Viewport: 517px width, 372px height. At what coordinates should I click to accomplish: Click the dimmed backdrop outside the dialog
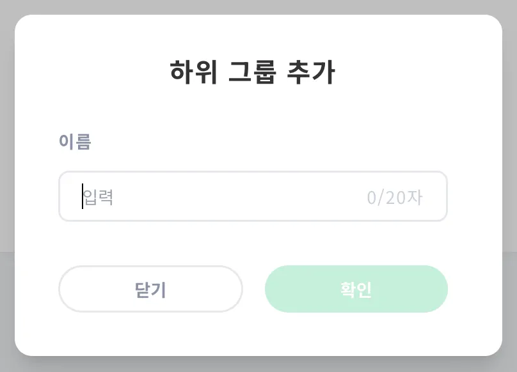(6, 192)
